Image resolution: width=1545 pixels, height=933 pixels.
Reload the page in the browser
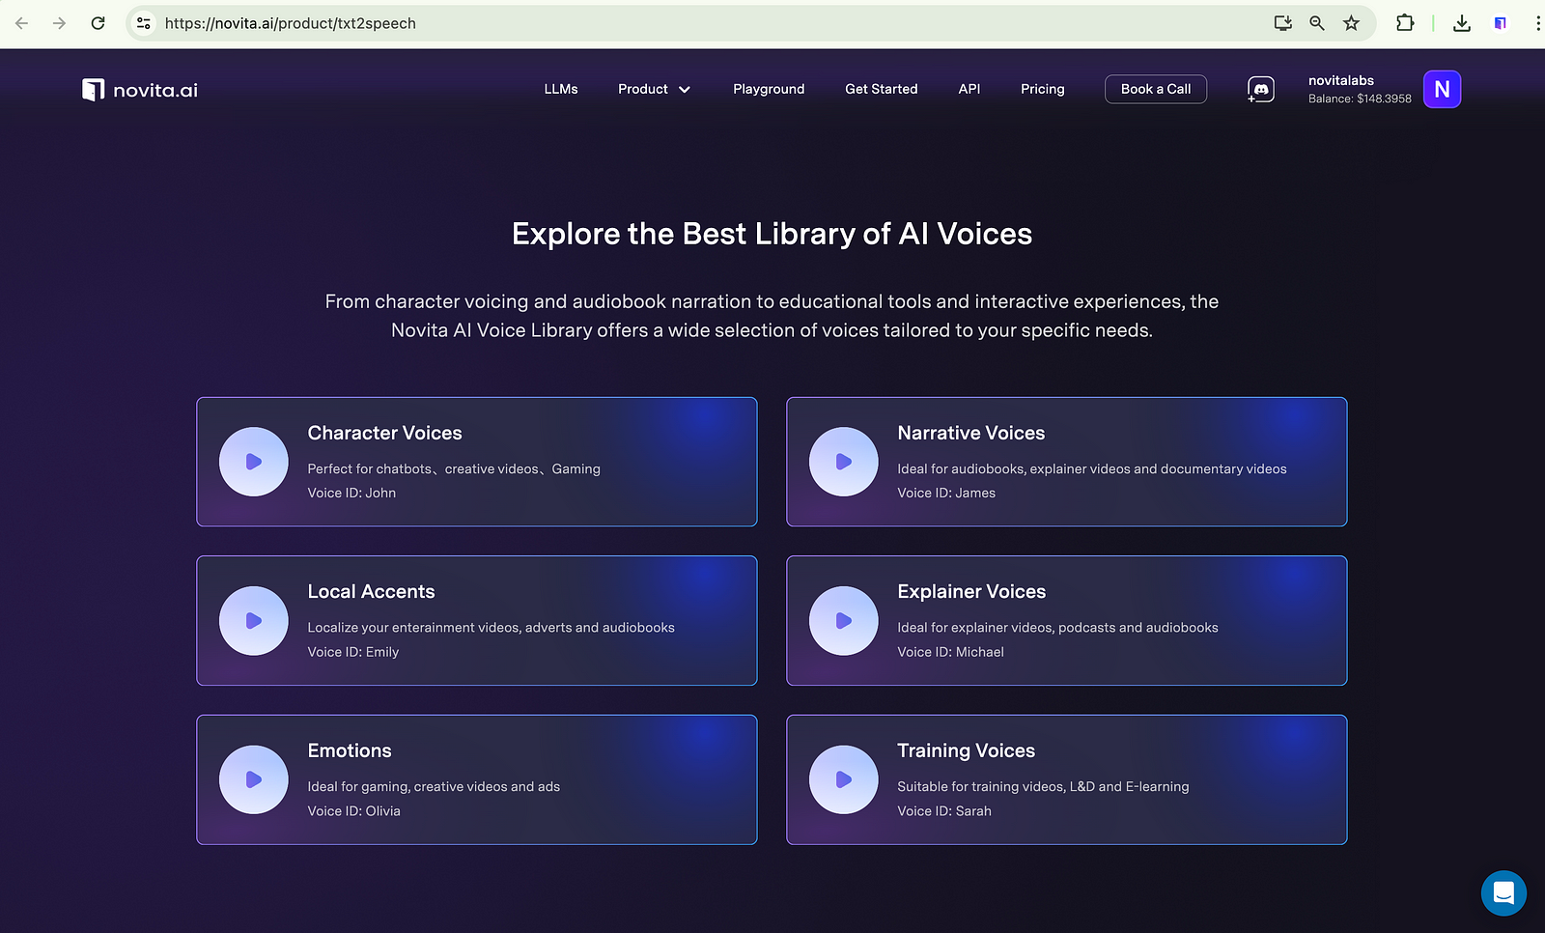click(98, 23)
